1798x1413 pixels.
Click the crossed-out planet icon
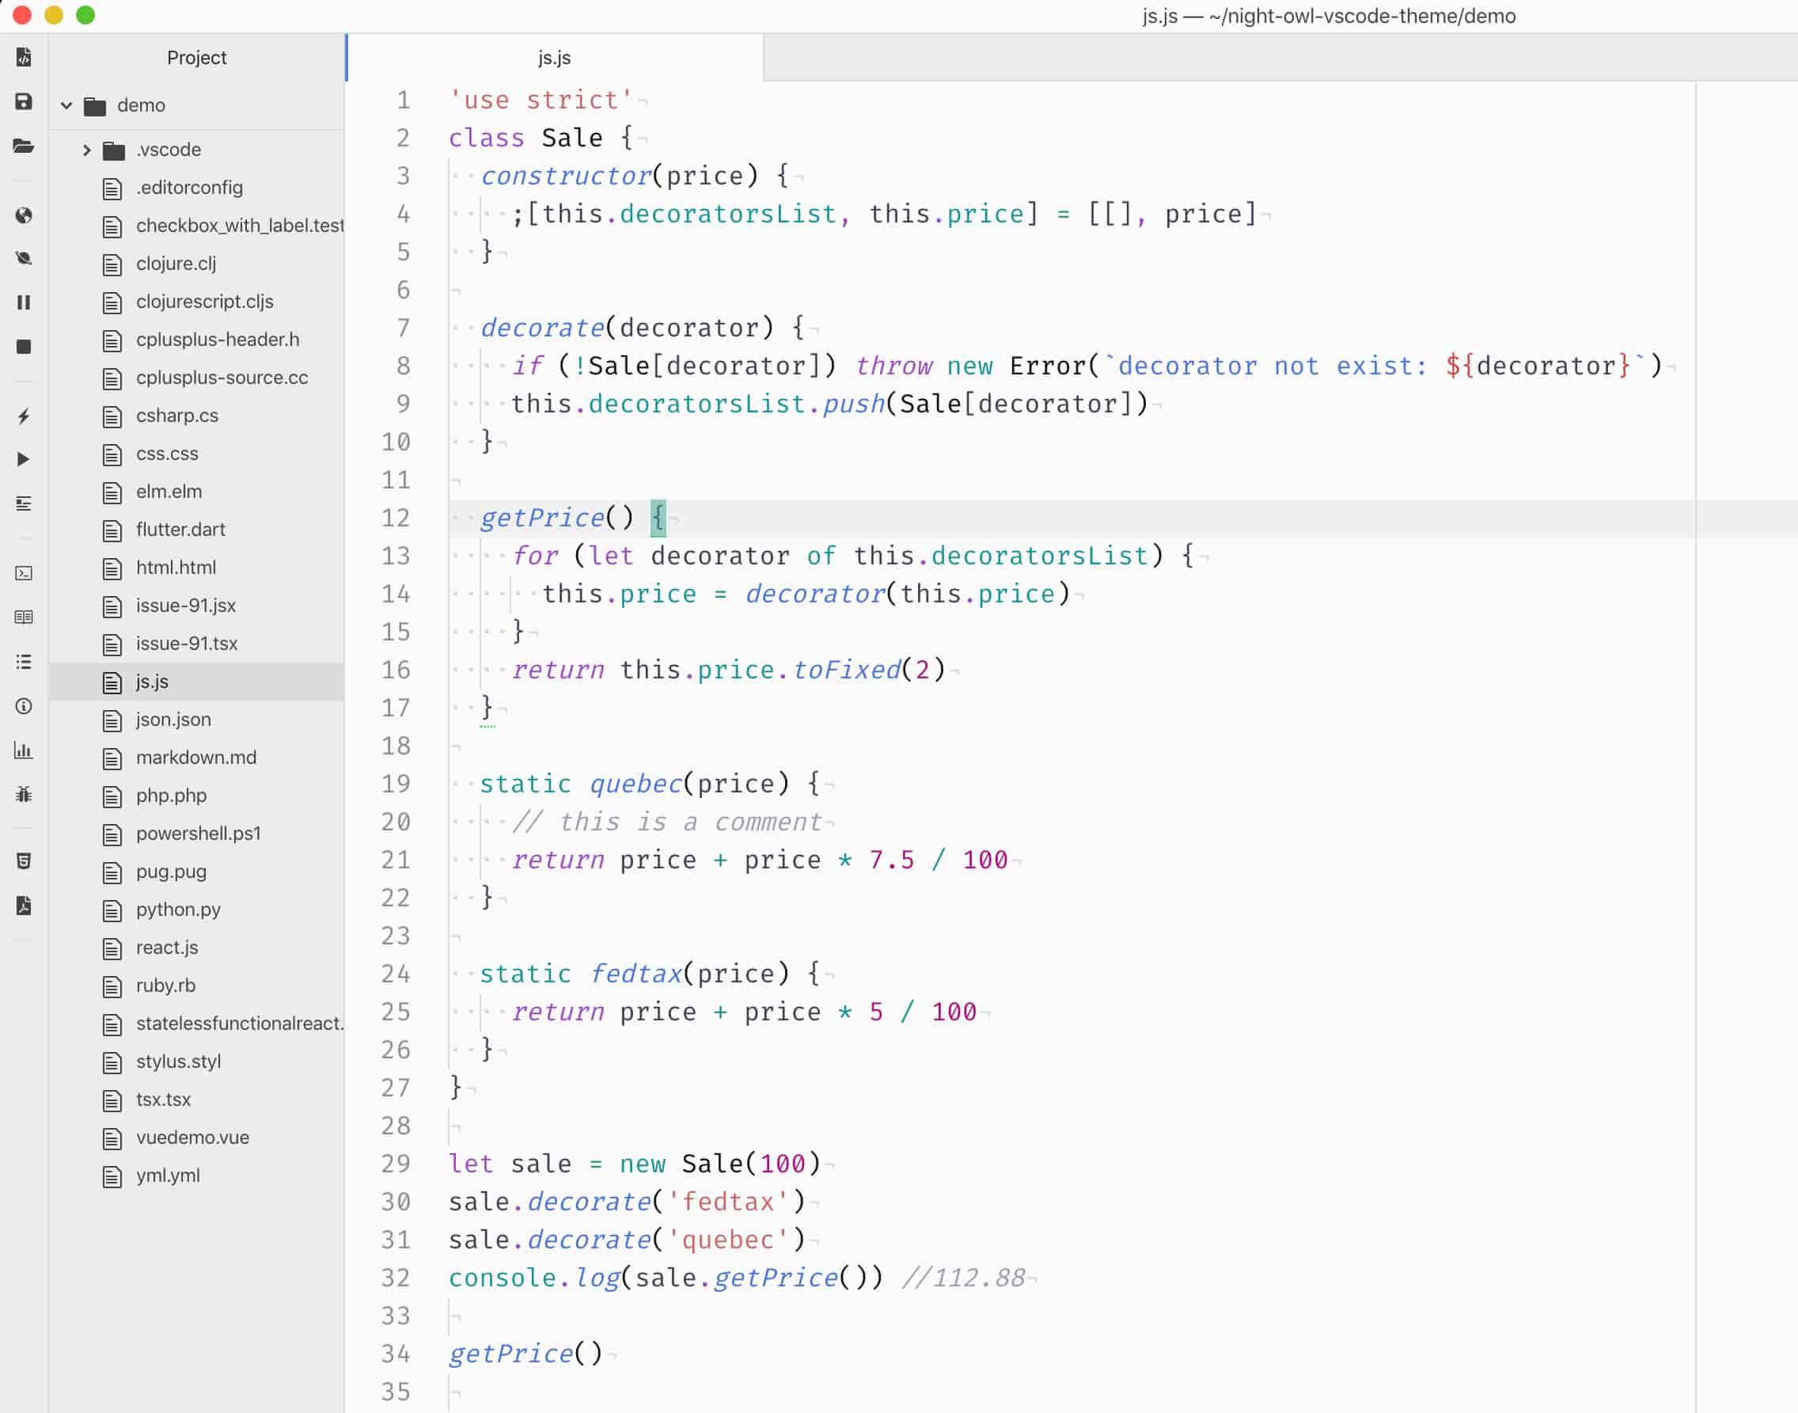pos(23,258)
